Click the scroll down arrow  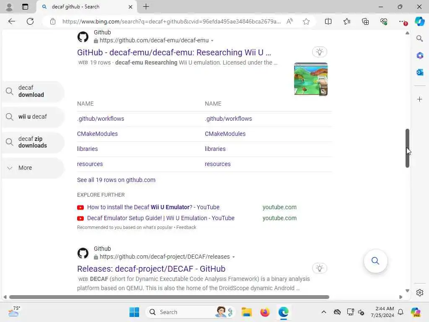point(407,291)
